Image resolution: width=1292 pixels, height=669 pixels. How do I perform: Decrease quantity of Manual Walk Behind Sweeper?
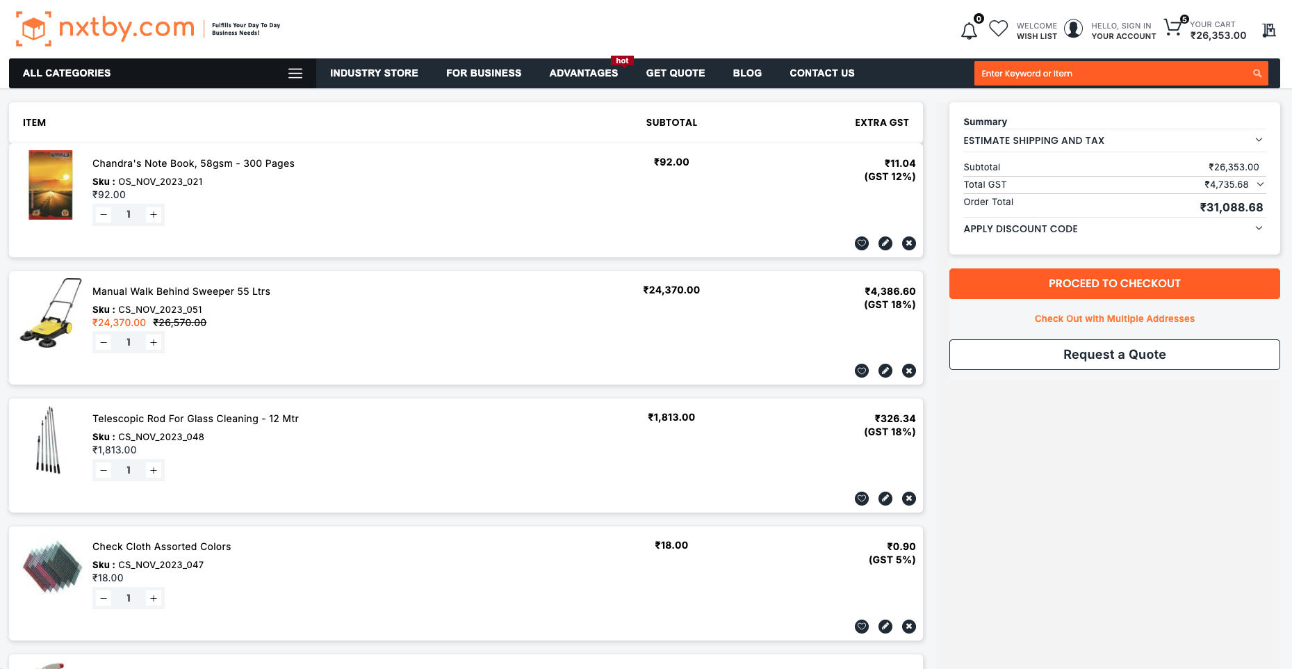click(104, 343)
